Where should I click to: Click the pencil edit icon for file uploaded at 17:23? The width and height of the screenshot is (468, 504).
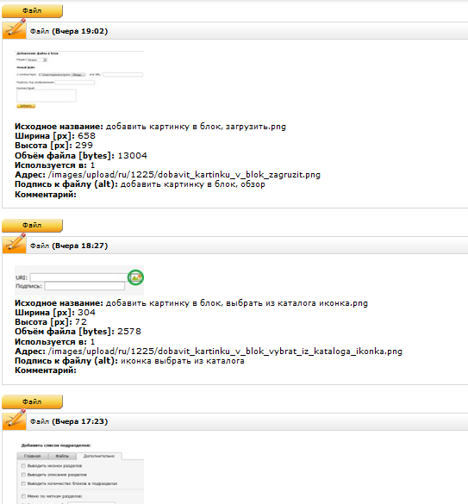pyautogui.click(x=14, y=420)
